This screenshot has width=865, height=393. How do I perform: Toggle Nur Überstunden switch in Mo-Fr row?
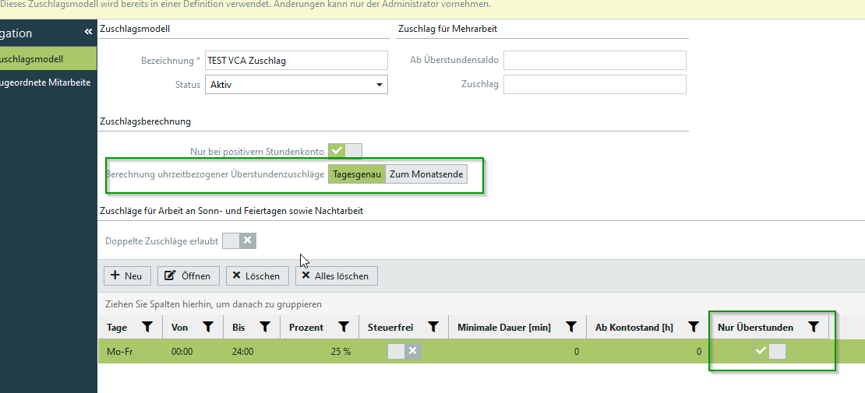tap(769, 351)
